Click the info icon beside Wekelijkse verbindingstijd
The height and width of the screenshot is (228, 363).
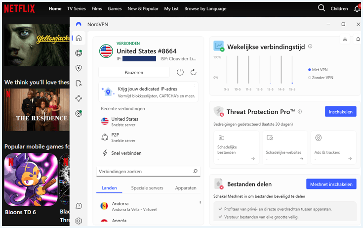[310, 46]
